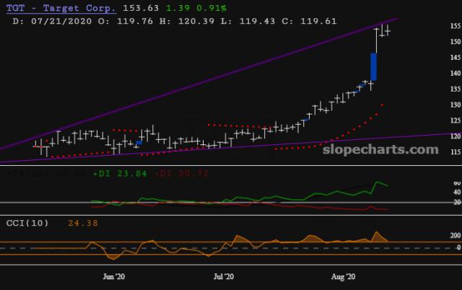Click the +DI 23.84 indicator label
The image size is (462, 290).
(120, 174)
